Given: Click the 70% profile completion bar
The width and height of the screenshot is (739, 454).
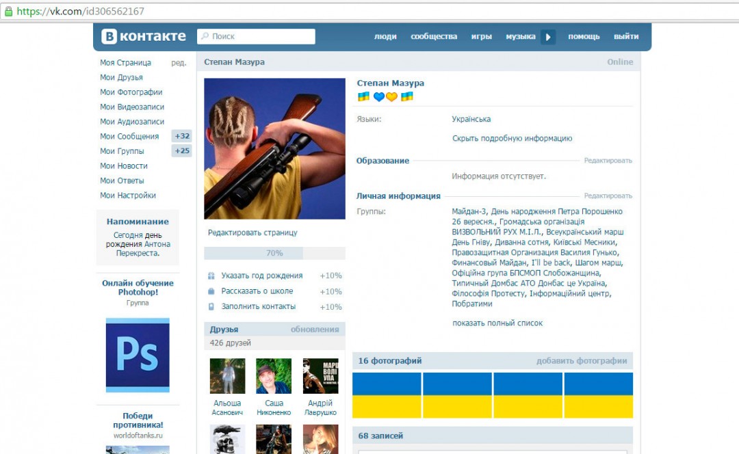Looking at the screenshot, I should pyautogui.click(x=274, y=252).
